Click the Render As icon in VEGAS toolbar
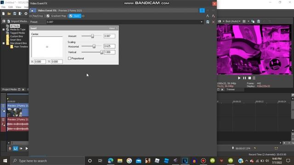The width and height of the screenshot is (294, 165). (20, 14)
